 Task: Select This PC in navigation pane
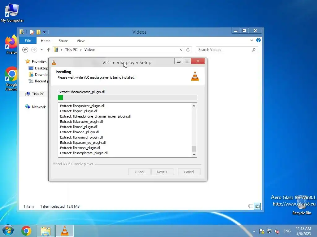35,94
